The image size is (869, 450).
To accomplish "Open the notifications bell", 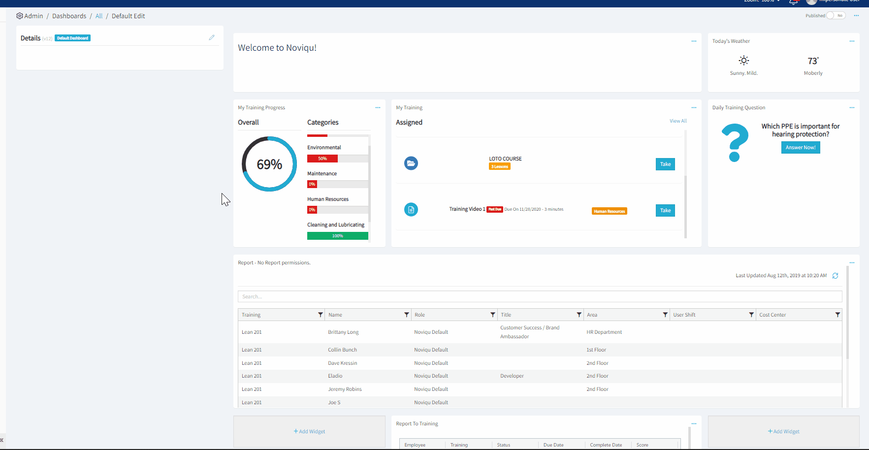I will tap(793, 2).
